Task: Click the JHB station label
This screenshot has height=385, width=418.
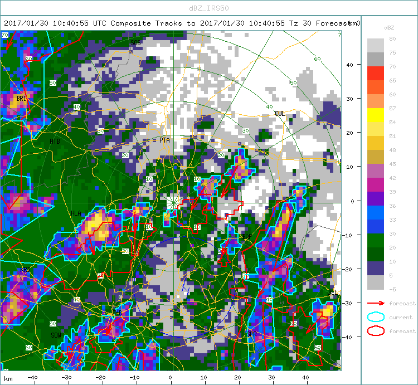Action: (117, 313)
